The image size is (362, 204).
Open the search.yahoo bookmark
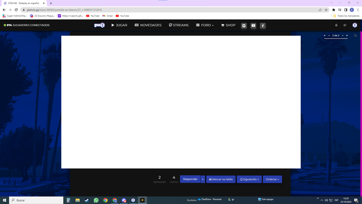coord(70,16)
